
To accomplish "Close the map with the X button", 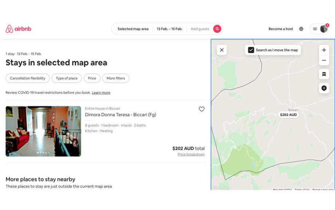I will coord(222,50).
